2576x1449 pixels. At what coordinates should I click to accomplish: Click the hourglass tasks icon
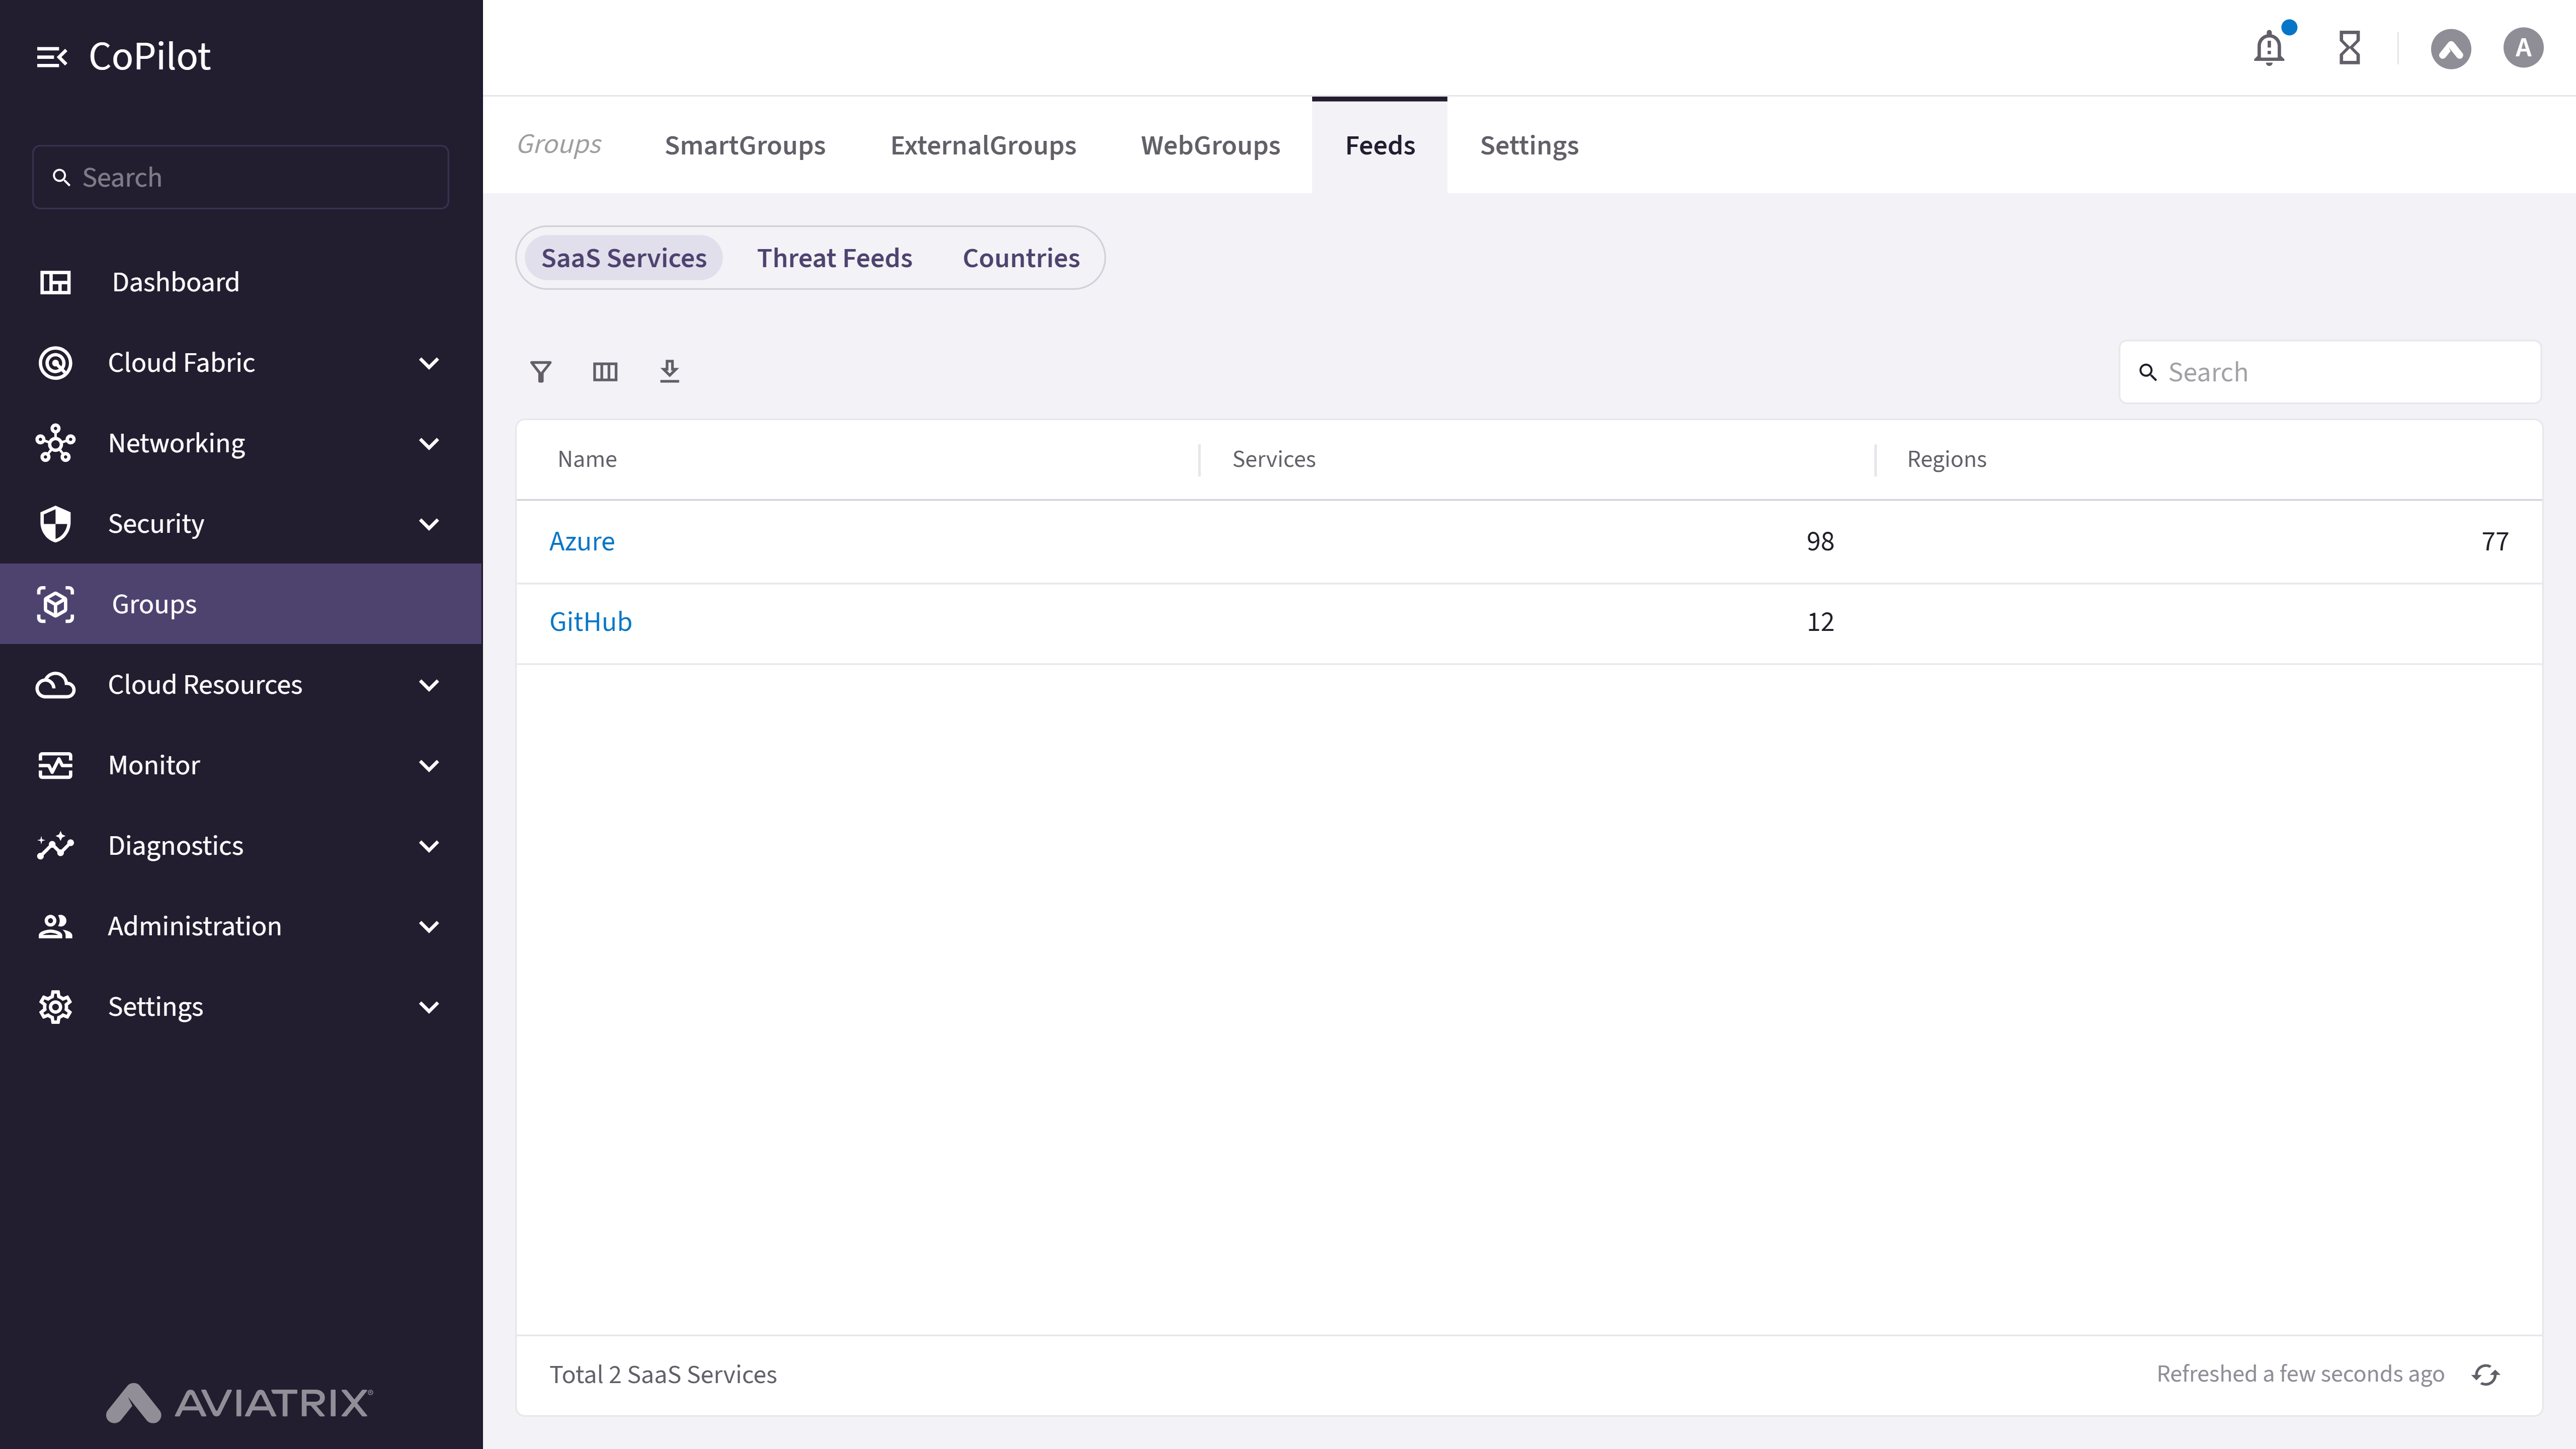tap(2350, 48)
